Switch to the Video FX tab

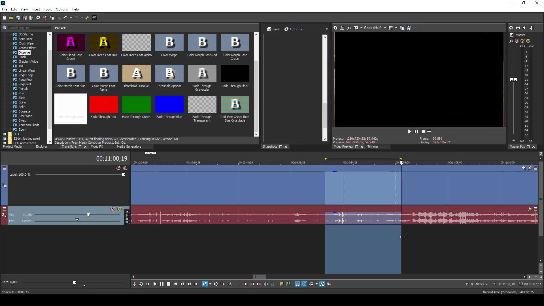coord(97,146)
